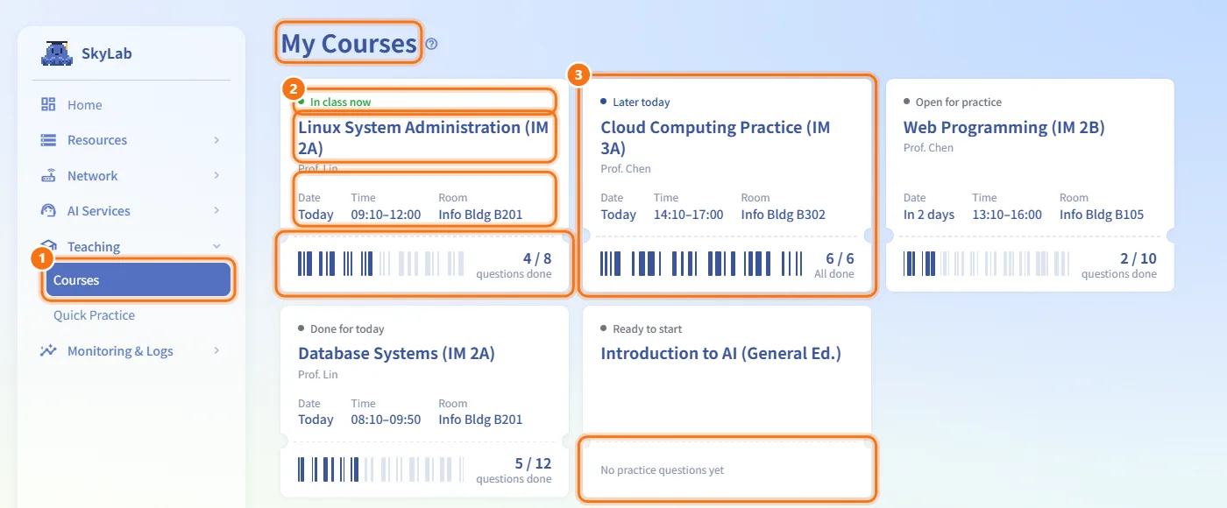The image size is (1227, 508).
Task: Click the Teaching graduation cap icon
Action: [48, 246]
